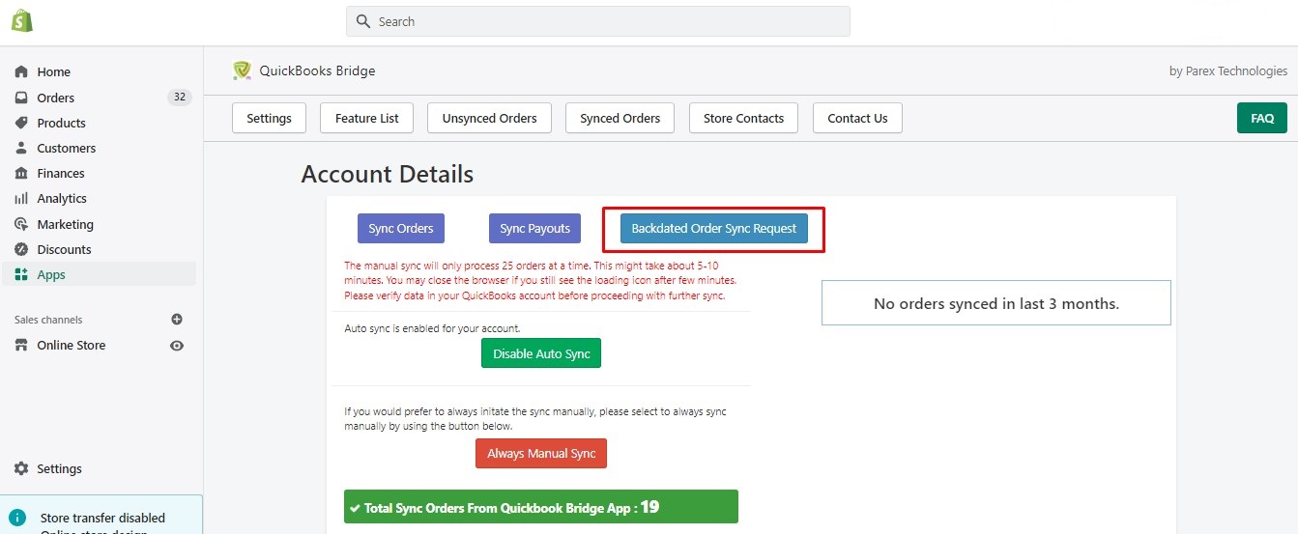Click the Shopify logo icon
Image resolution: width=1298 pixels, height=534 pixels.
tap(22, 20)
